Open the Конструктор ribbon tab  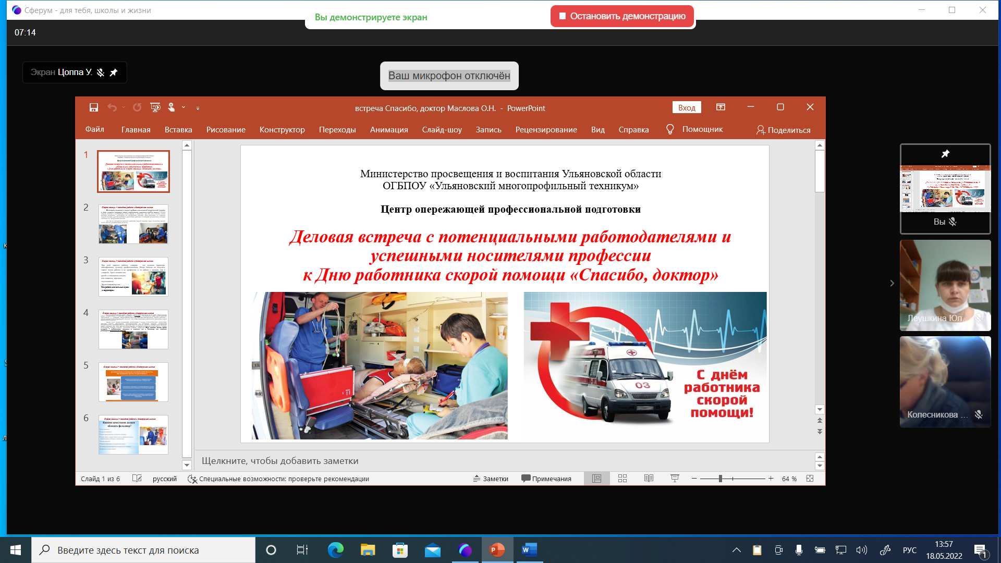pyautogui.click(x=282, y=130)
